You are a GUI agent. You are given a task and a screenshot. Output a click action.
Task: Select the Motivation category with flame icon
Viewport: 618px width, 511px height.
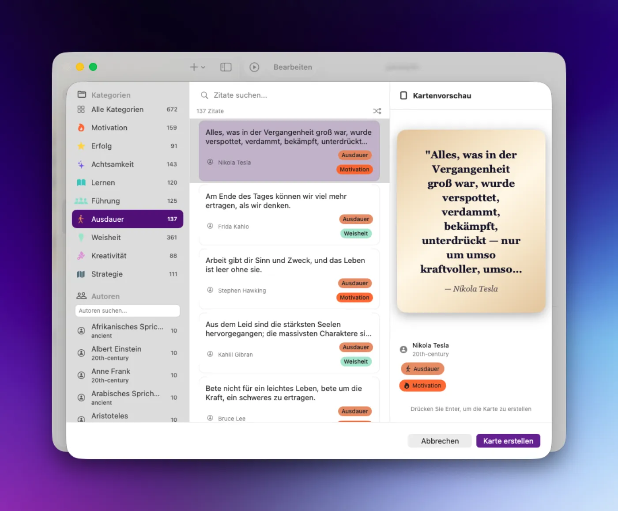(x=128, y=128)
